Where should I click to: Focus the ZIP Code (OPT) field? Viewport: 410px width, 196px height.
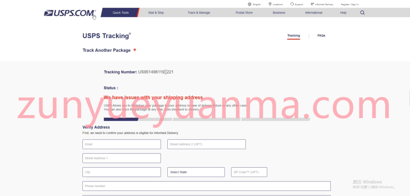click(249, 172)
